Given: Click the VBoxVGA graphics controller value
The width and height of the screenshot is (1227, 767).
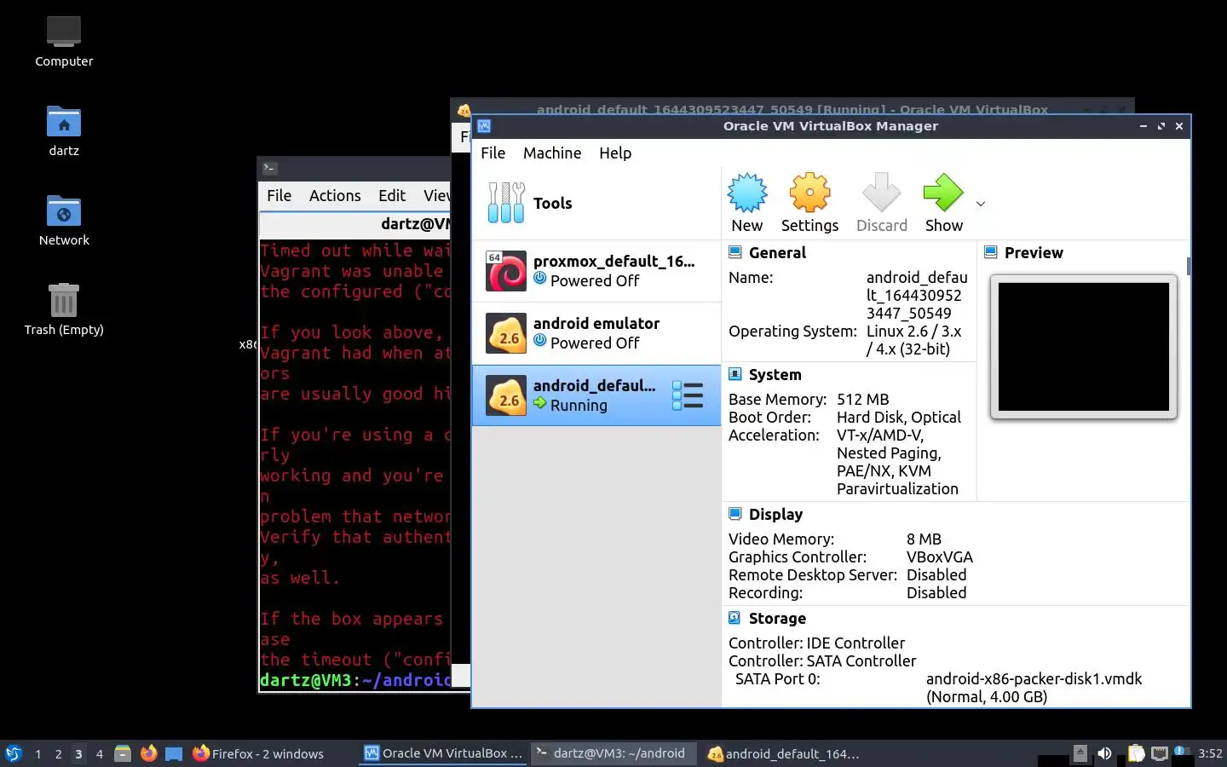Looking at the screenshot, I should [939, 557].
